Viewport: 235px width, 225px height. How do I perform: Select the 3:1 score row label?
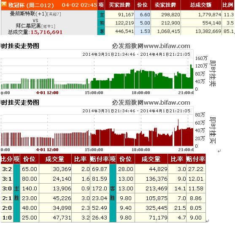click(x=7, y=179)
